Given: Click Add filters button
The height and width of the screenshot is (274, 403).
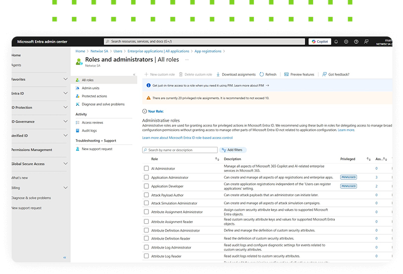Looking at the screenshot, I should pos(232,150).
